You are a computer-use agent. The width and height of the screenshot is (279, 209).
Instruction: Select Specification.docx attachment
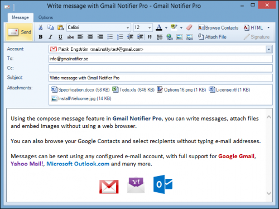(x=80, y=90)
